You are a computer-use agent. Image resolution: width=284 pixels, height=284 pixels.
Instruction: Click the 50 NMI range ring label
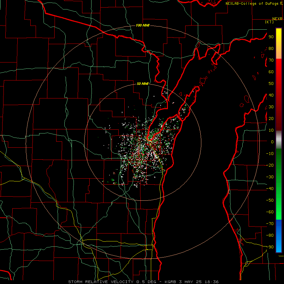pos(143,84)
